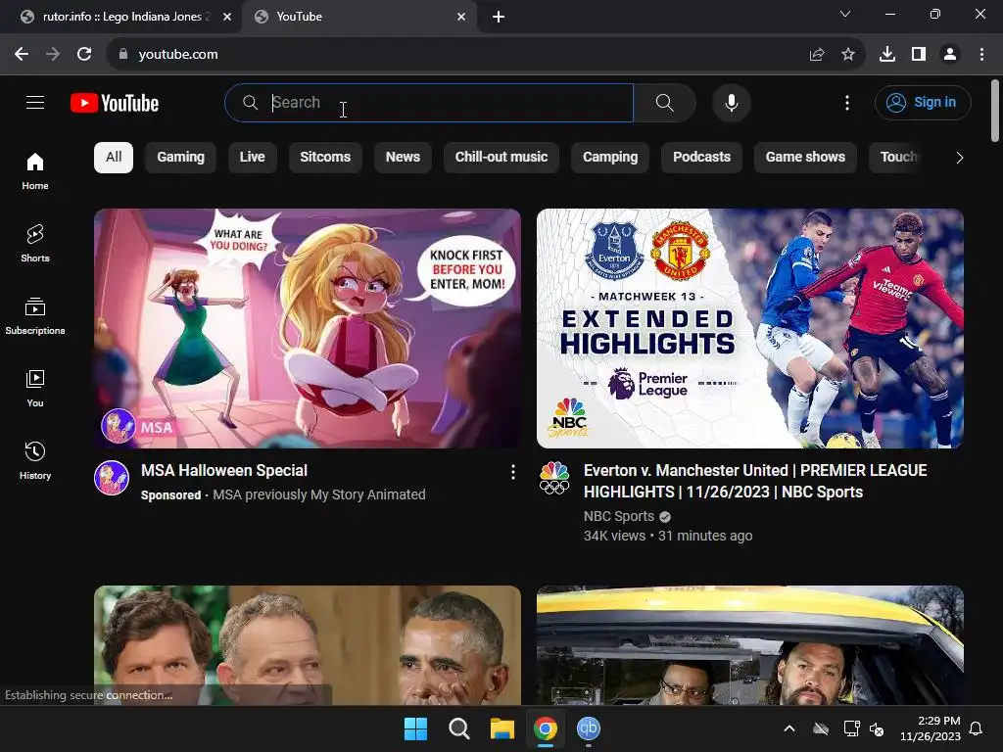This screenshot has height=752, width=1003.
Task: Go to Home in sidebar
Action: (35, 170)
